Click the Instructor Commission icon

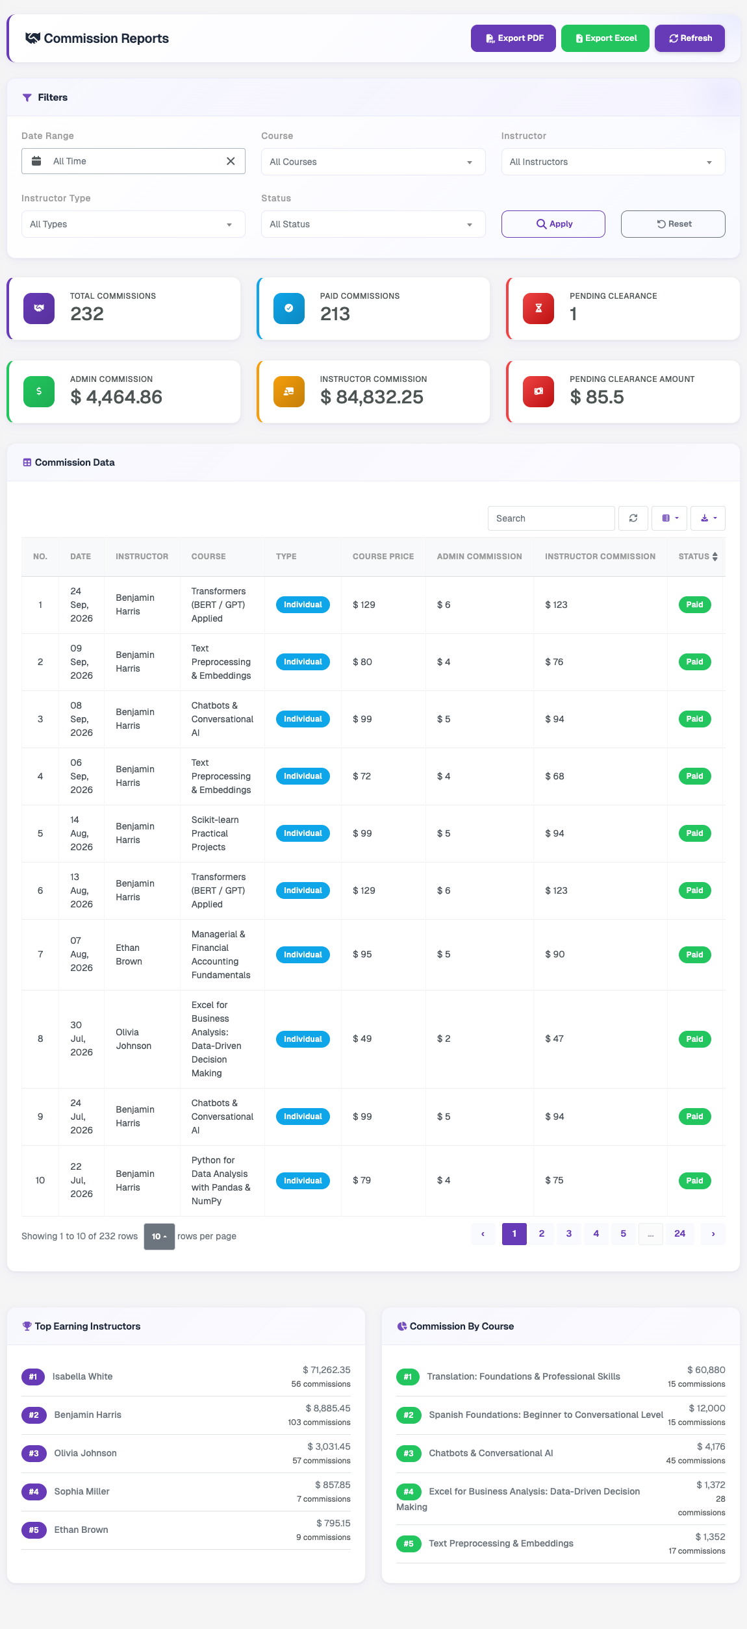289,392
